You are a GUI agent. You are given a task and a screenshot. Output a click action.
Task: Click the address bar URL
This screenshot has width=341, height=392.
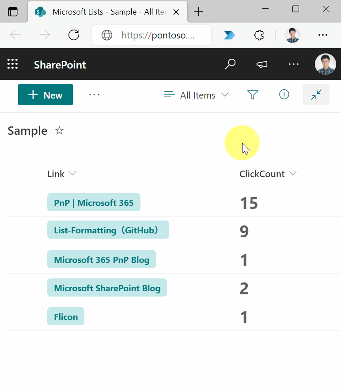158,35
